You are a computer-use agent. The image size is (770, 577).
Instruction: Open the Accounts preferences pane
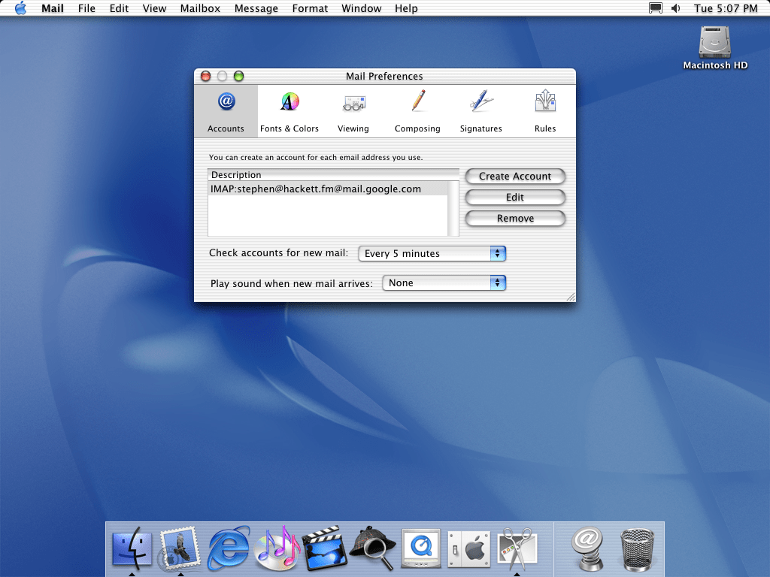[x=226, y=110]
